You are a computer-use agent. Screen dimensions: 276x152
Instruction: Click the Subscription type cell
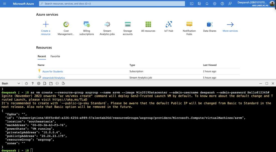coord(136,71)
